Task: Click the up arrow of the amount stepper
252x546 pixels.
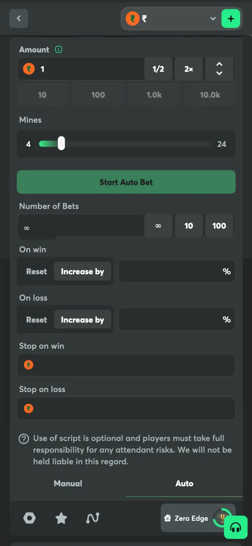Action: (x=219, y=64)
